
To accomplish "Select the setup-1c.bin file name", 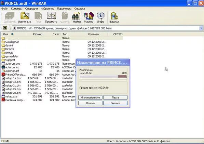I will (x=13, y=86).
